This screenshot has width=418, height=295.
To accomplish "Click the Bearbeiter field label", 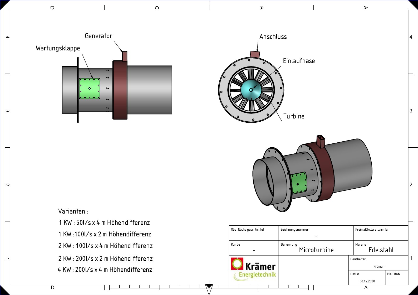I will 358,259.
